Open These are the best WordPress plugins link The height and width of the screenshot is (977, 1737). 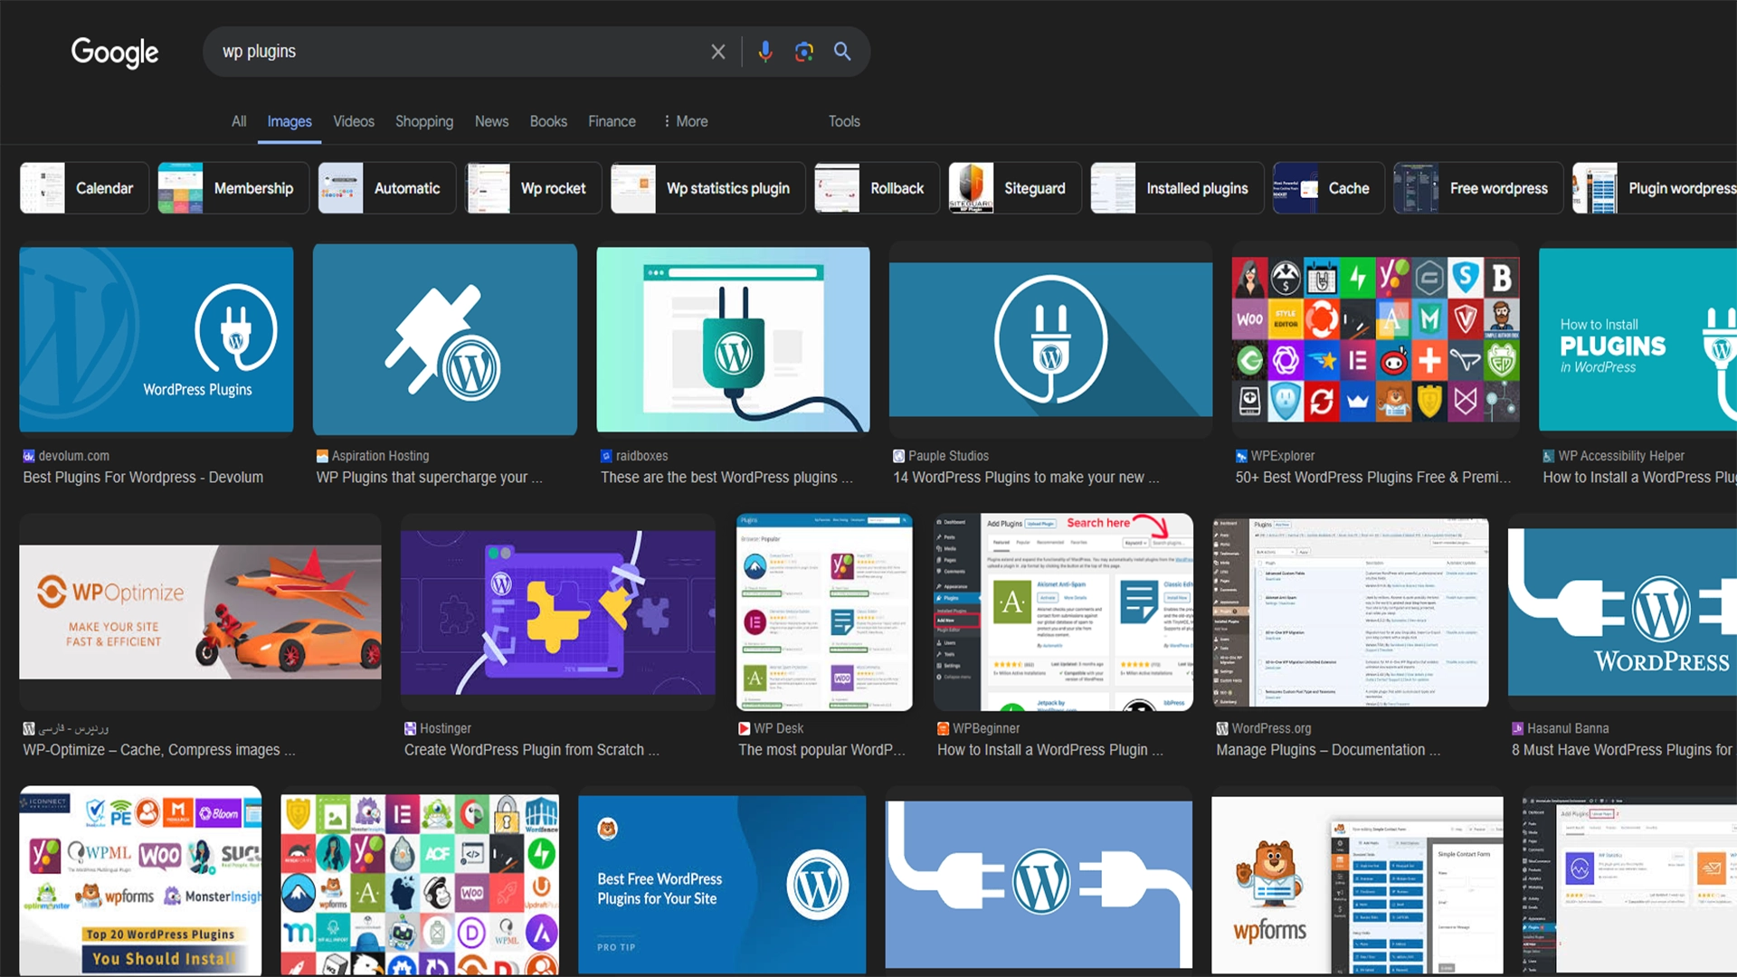point(726,478)
